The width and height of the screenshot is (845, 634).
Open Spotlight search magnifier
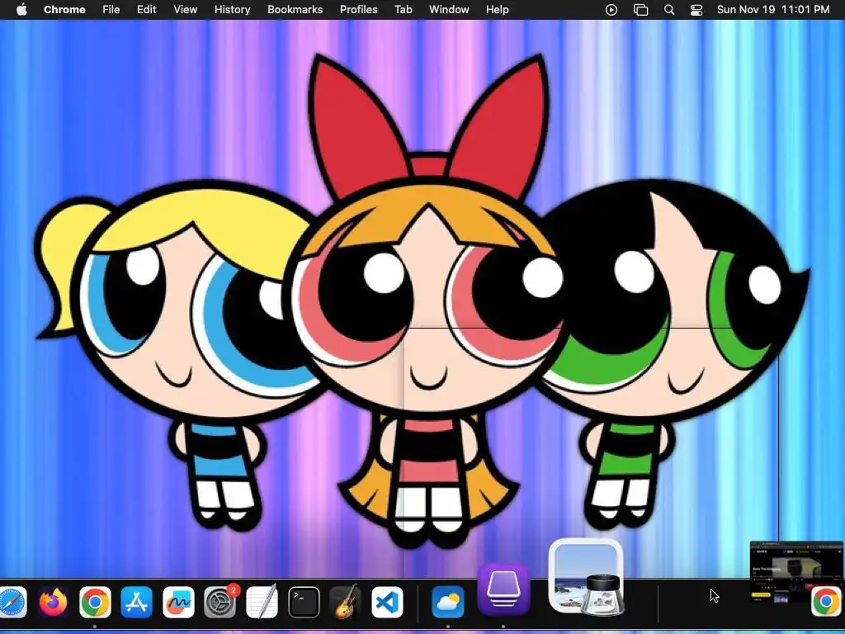(668, 10)
